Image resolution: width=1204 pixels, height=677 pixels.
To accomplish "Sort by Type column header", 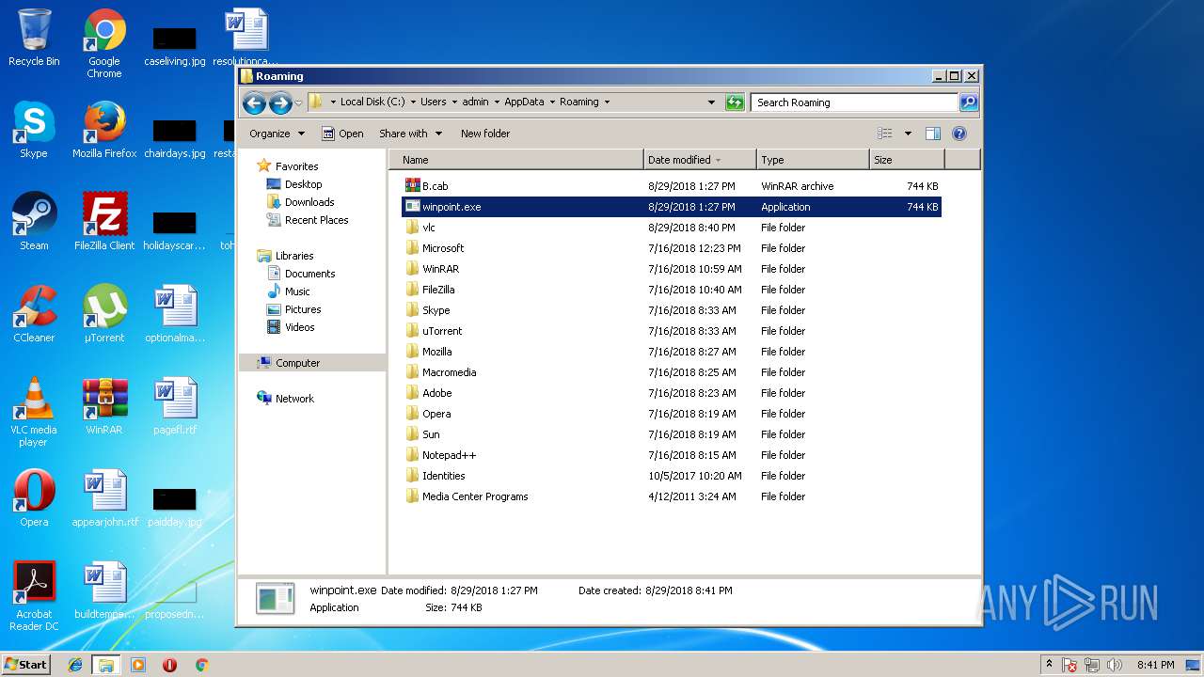I will (x=813, y=160).
